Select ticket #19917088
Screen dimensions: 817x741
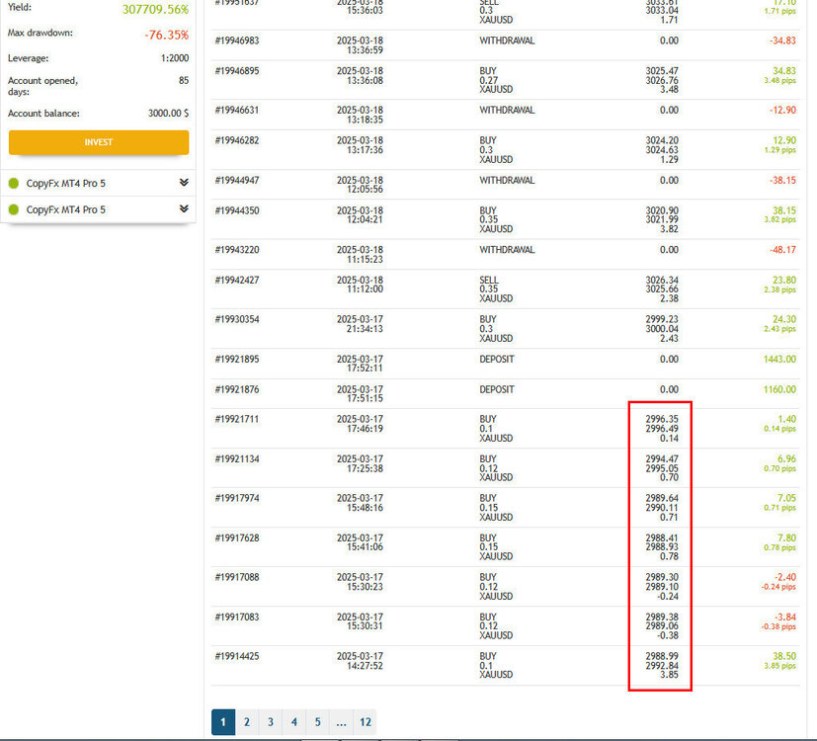pos(237,577)
